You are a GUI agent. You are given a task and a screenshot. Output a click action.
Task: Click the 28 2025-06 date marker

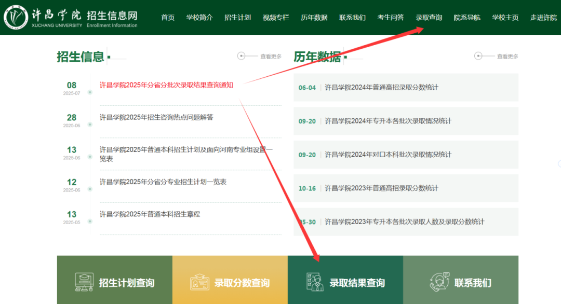(72, 120)
